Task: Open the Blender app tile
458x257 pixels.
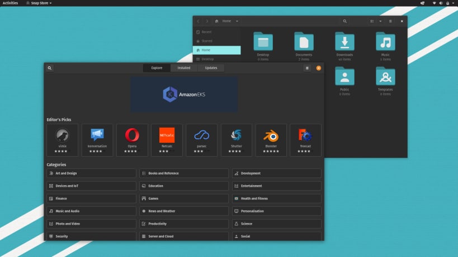Action: [271, 140]
